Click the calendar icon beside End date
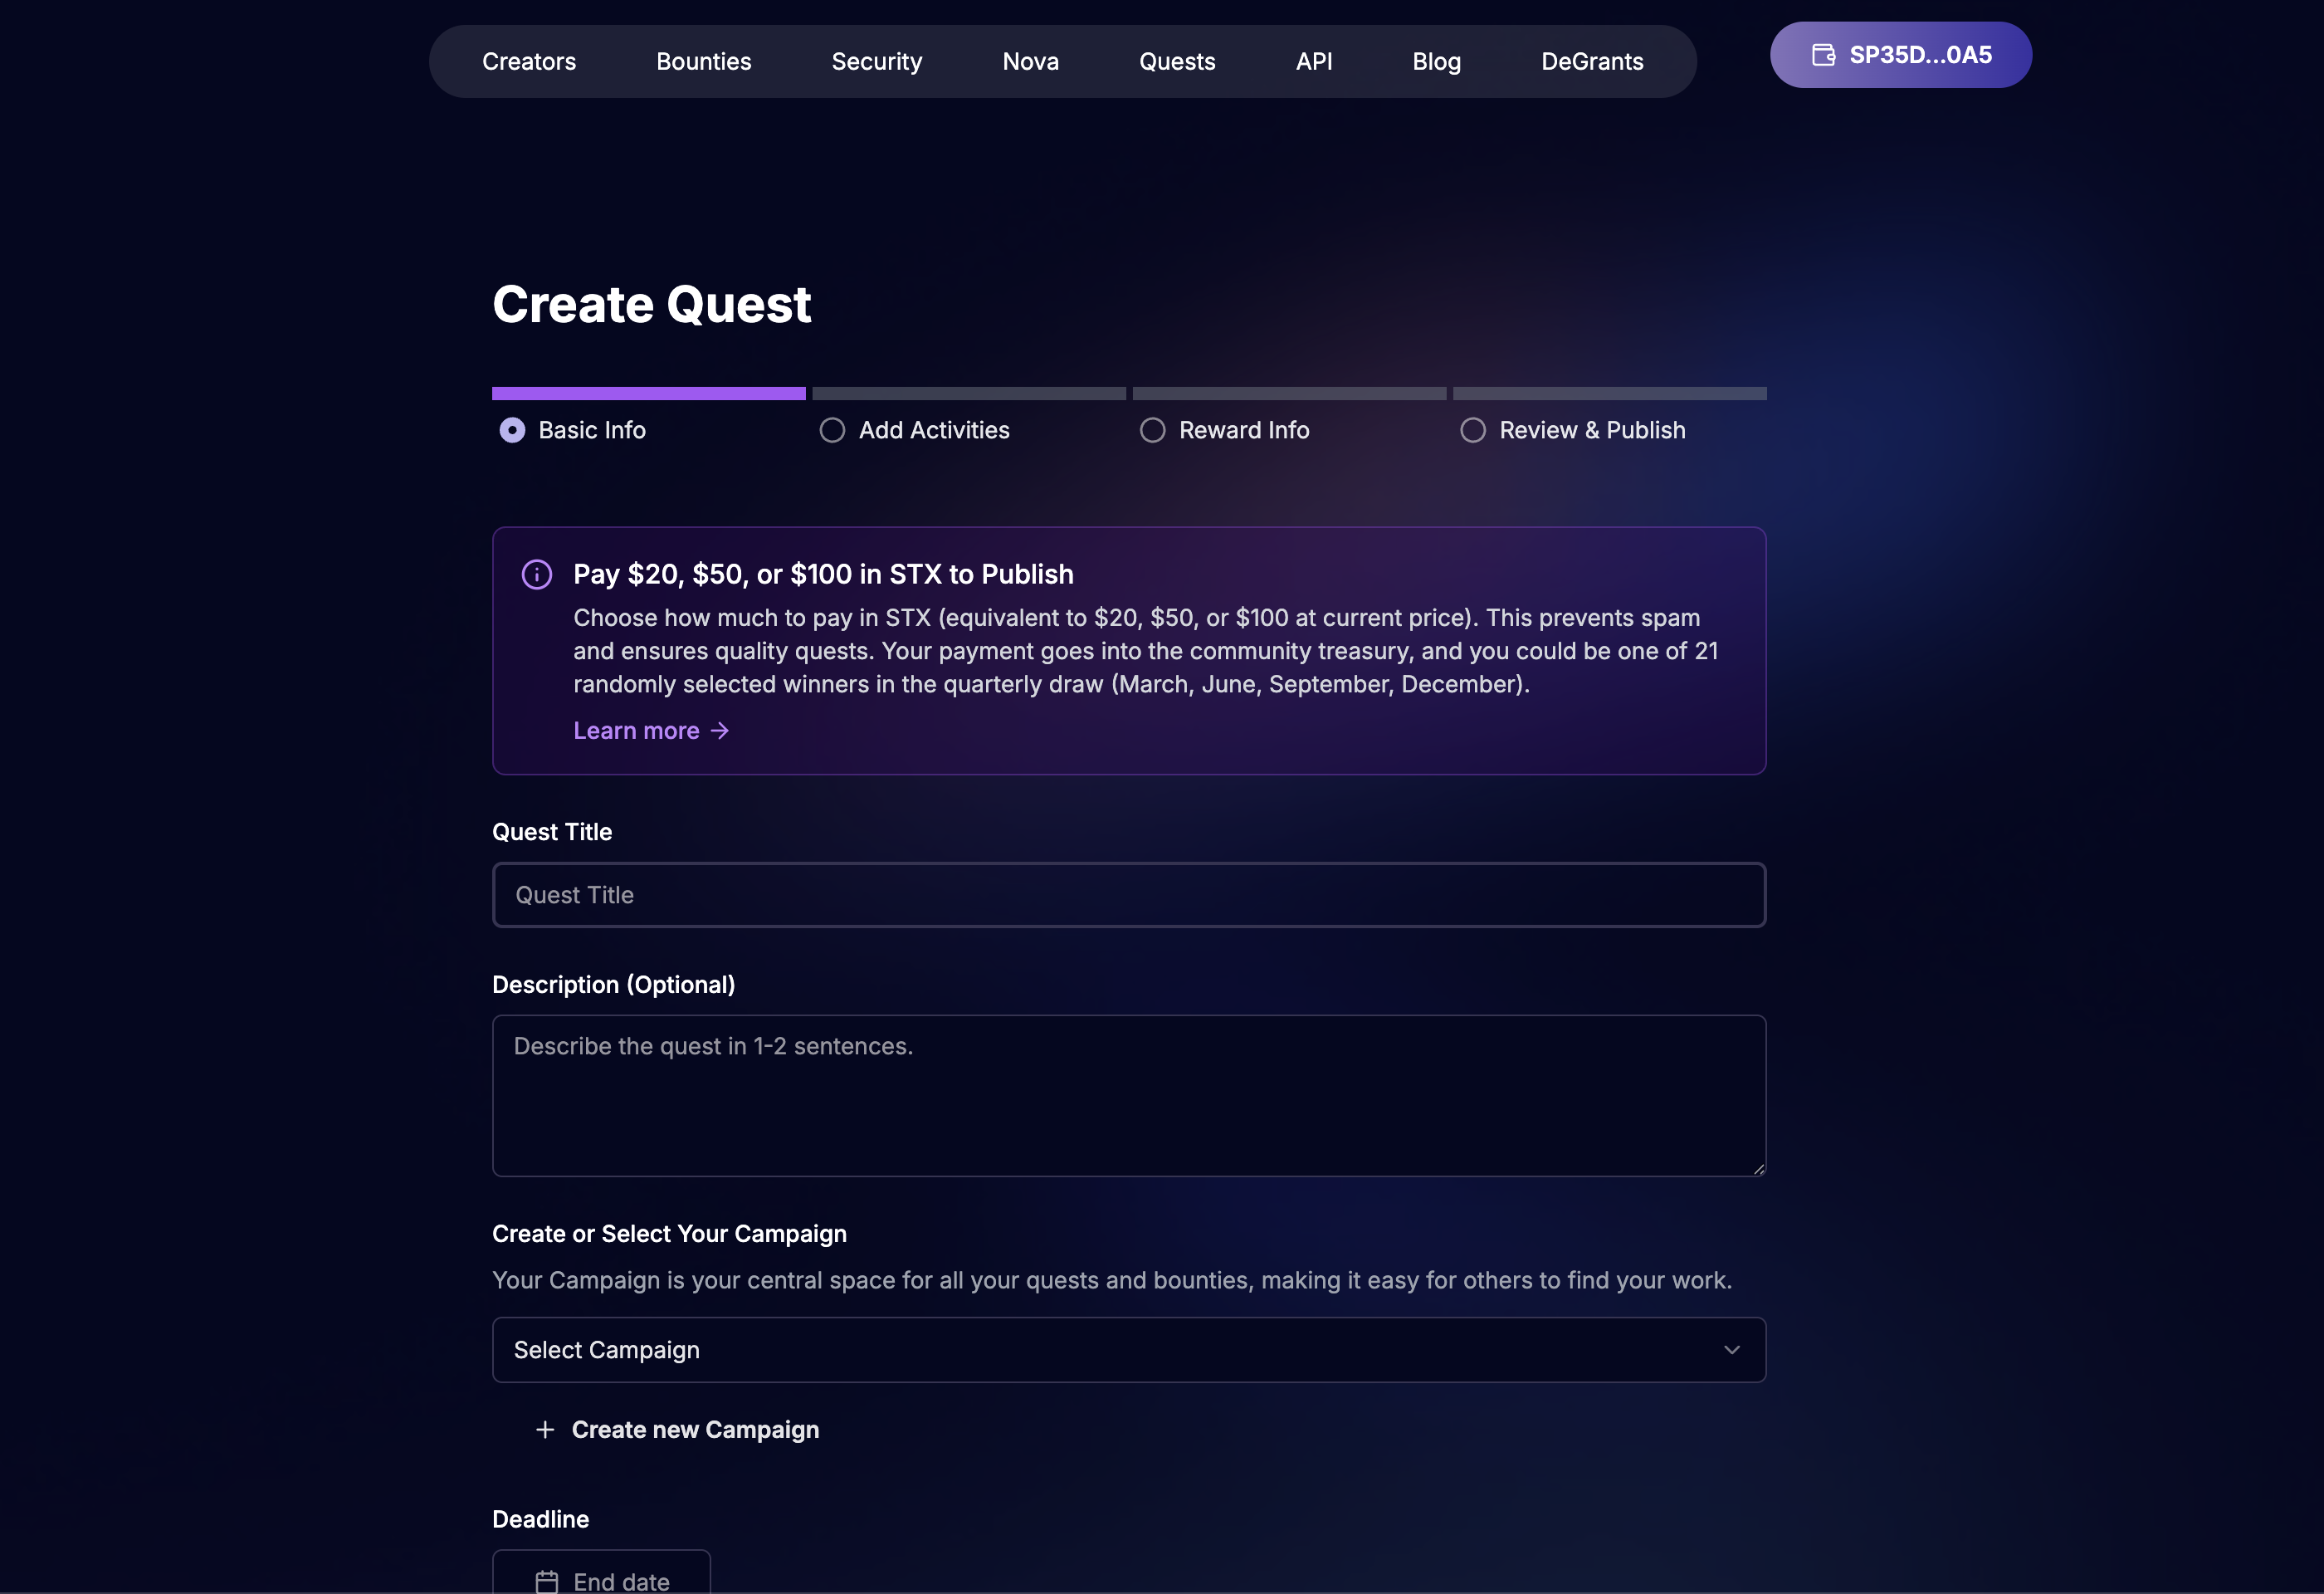This screenshot has width=2324, height=1594. [547, 1581]
